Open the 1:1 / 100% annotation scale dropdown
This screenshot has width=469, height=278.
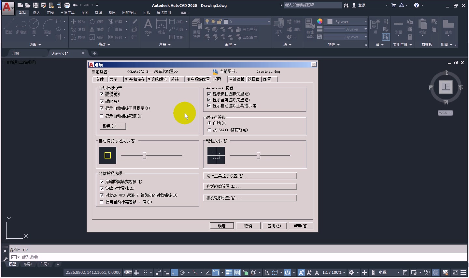point(334,272)
